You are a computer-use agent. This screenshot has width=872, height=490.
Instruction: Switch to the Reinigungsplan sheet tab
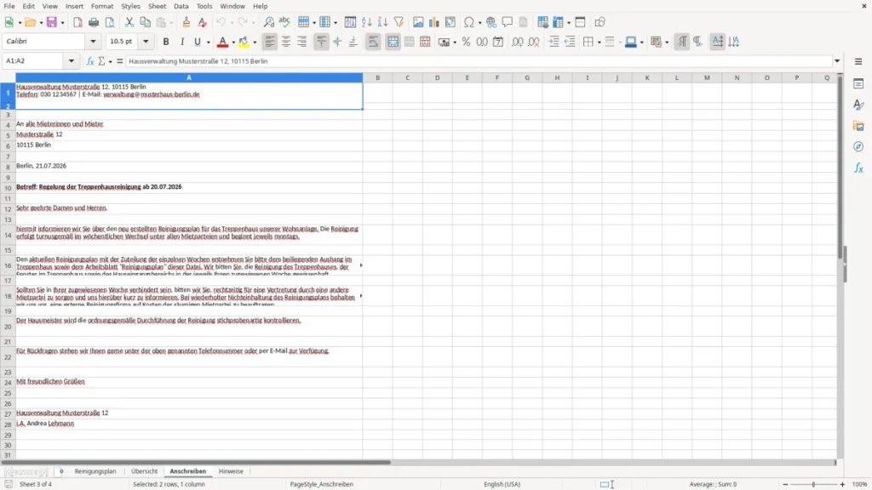(95, 471)
